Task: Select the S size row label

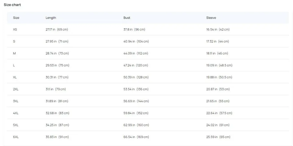Action: [x=14, y=41]
